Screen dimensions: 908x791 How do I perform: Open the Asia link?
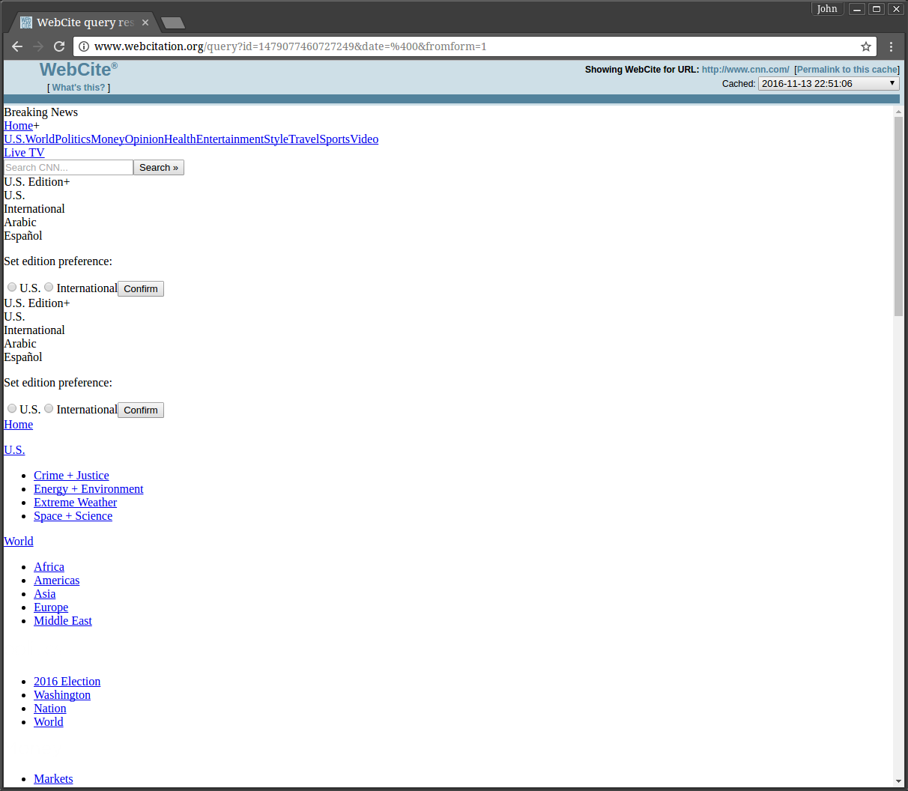45,594
